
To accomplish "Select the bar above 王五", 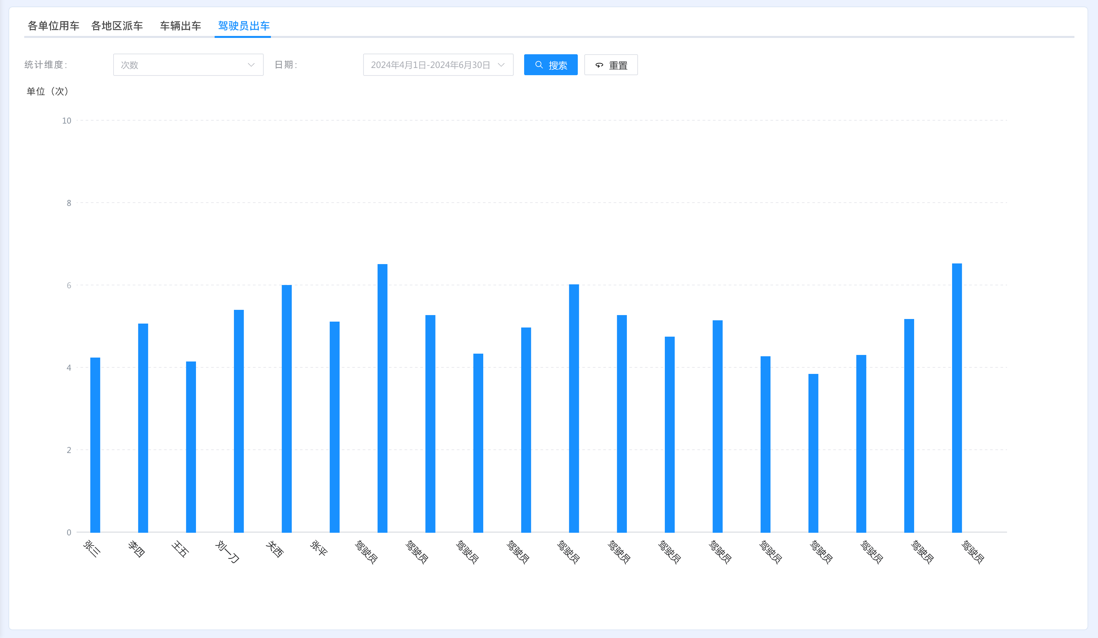I will click(x=191, y=446).
